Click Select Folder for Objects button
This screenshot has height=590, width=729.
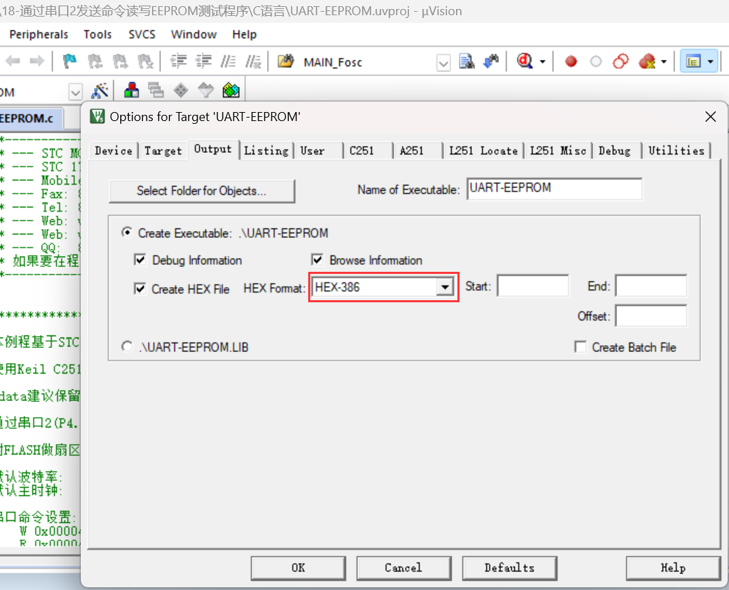(202, 191)
